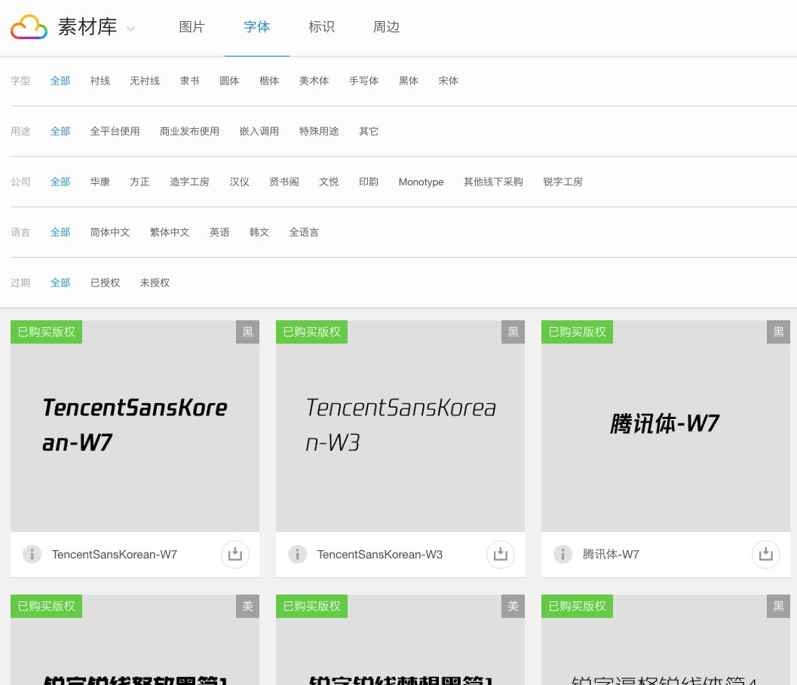Show info for TencentSansKorean-W3

tap(297, 554)
